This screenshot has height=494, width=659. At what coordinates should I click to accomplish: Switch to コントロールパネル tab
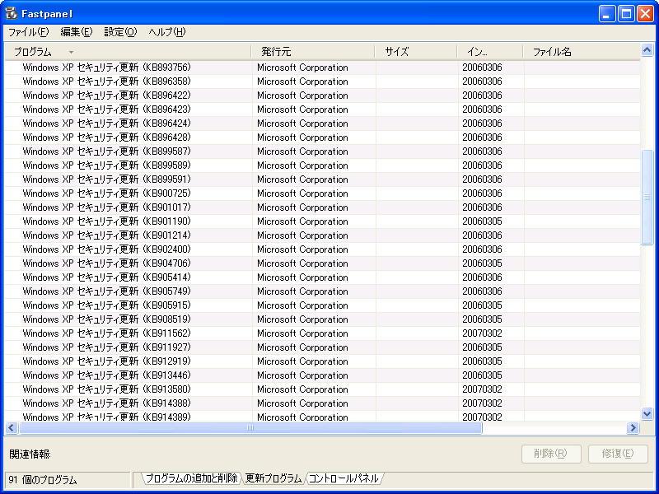pos(344,478)
